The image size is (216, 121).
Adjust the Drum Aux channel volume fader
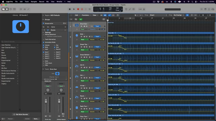coord(46,101)
